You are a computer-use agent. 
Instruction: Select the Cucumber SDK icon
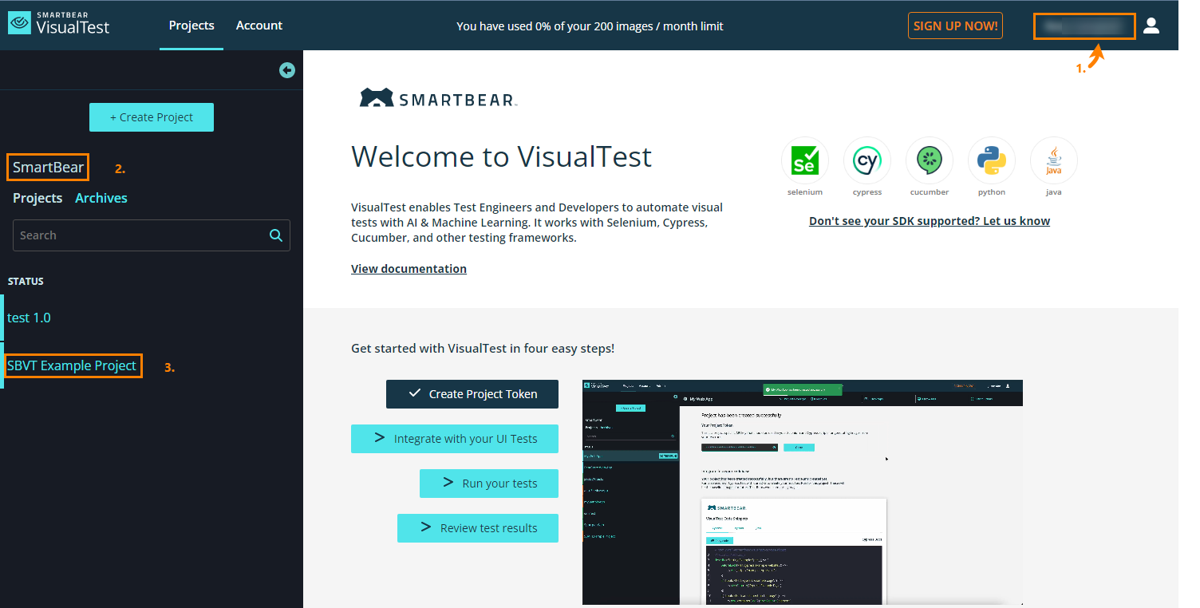click(929, 161)
